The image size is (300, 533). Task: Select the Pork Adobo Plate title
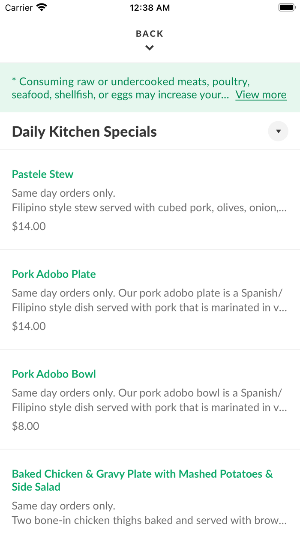click(x=54, y=274)
